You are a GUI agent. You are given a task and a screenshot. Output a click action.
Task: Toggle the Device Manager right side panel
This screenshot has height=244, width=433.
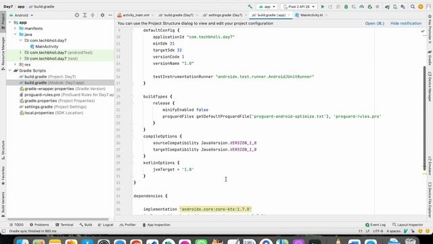point(430,87)
